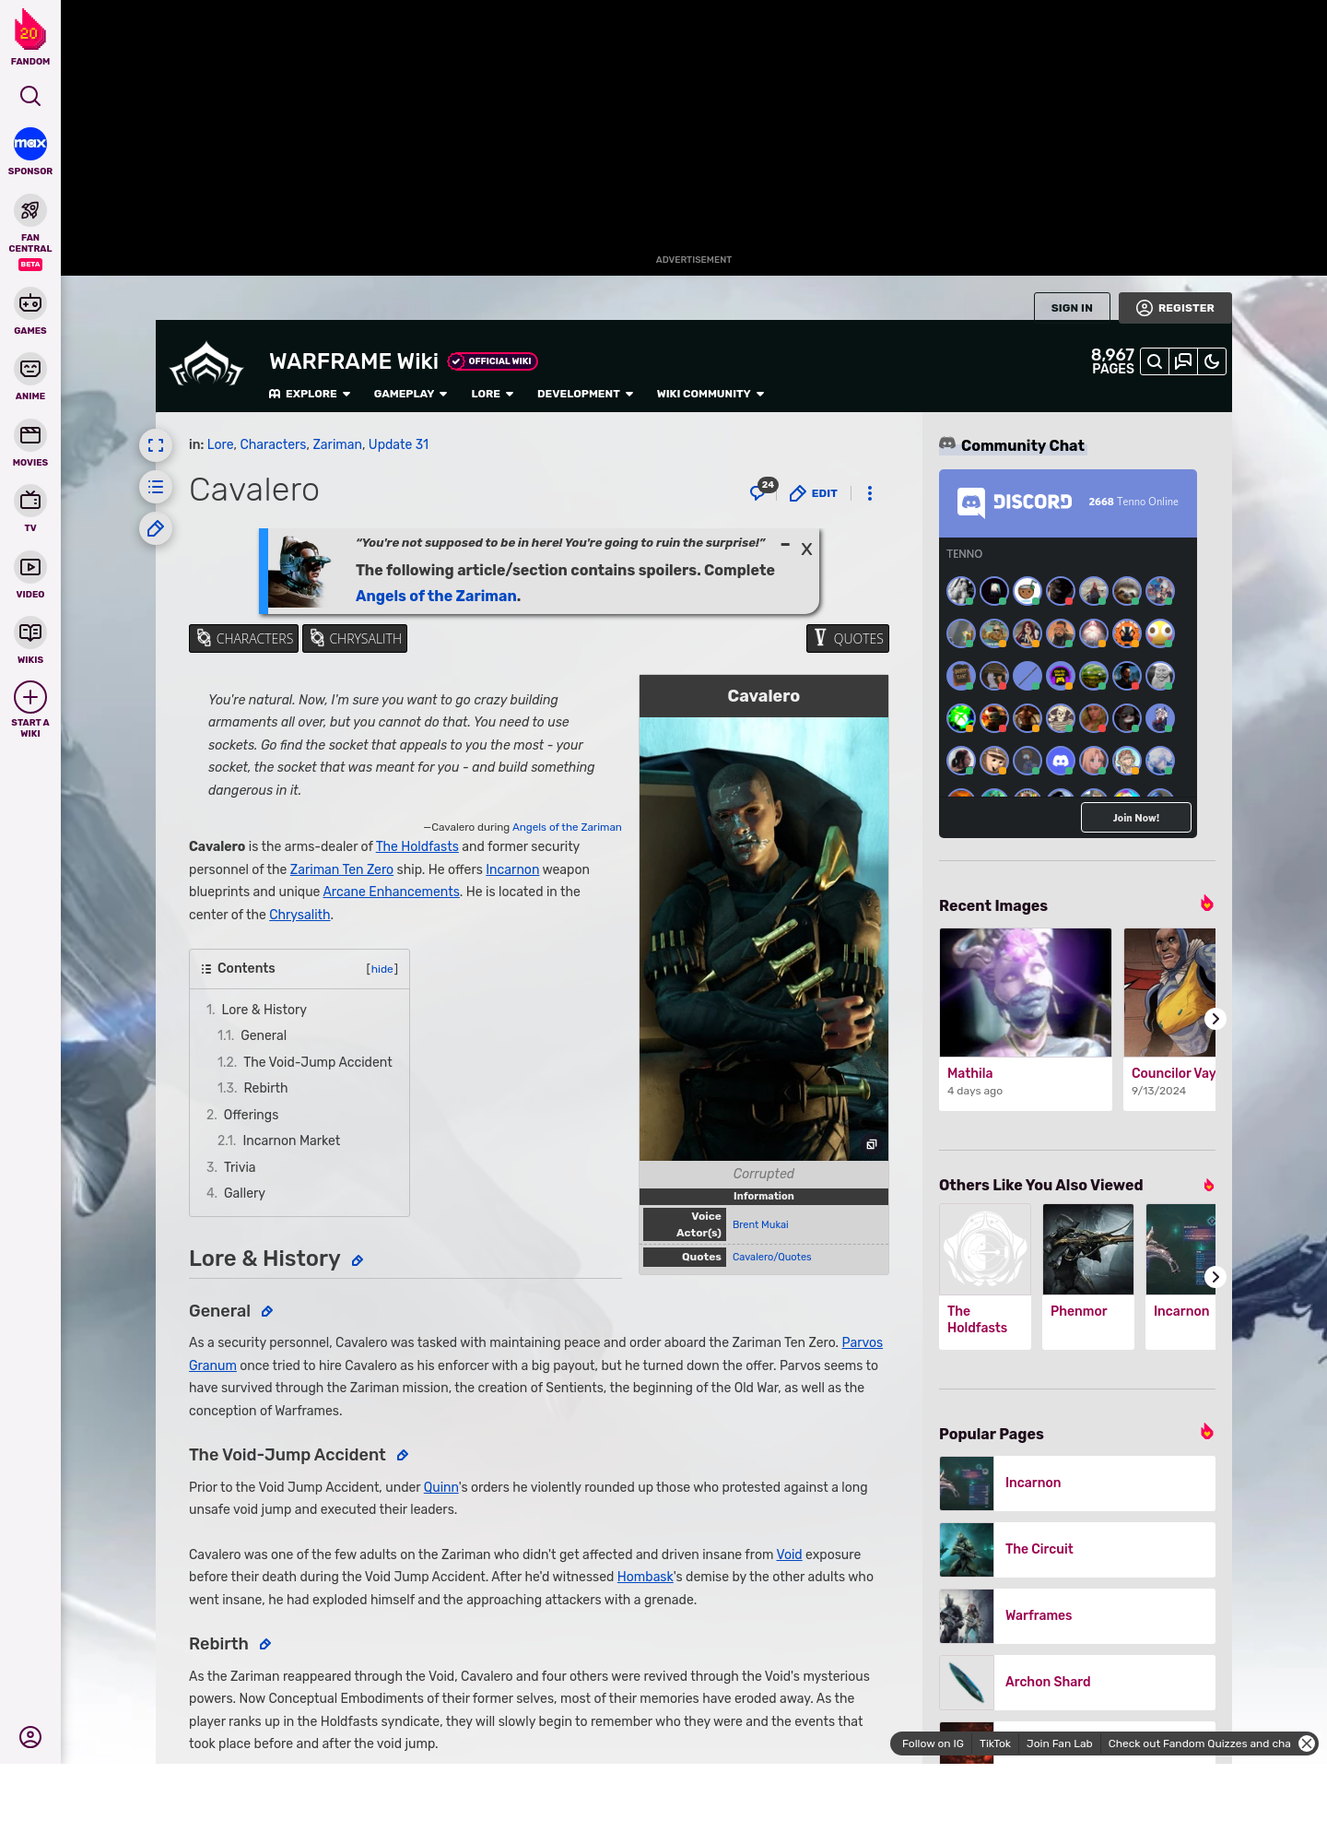Click the Sign In button
1327x1844 pixels.
(1072, 308)
